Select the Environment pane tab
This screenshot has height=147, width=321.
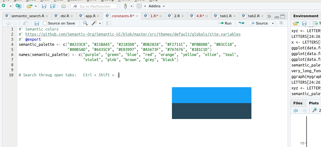coord(306,16)
